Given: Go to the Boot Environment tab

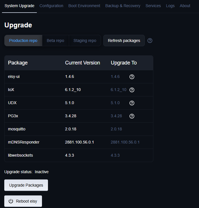Looking at the screenshot, I should click(84, 6).
